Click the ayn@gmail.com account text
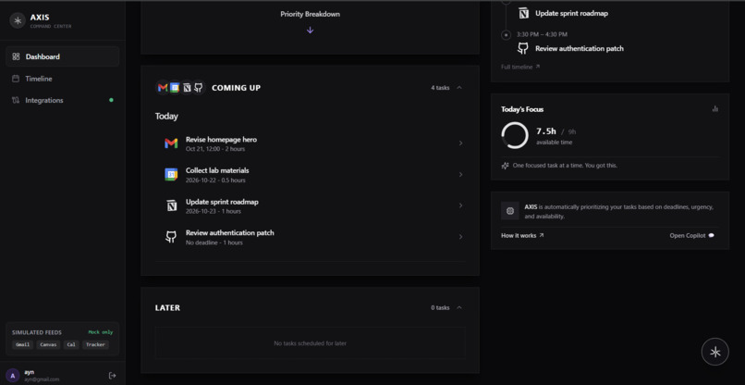 pos(42,379)
